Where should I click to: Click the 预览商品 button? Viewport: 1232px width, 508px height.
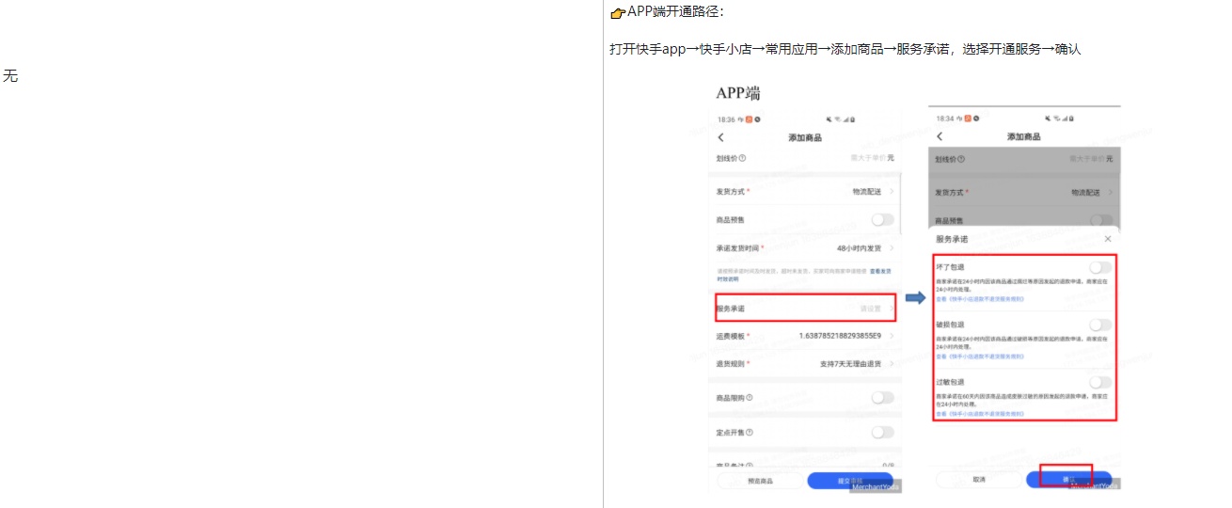760,481
